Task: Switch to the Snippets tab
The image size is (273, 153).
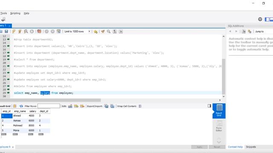Action: (251, 147)
